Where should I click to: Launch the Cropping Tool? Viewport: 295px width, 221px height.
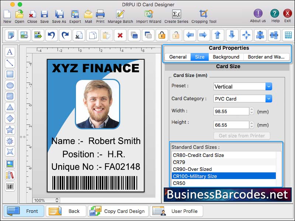click(x=203, y=15)
